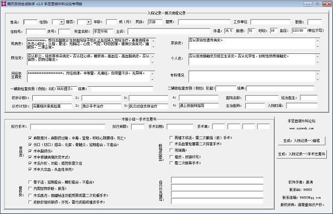Click the 脉搏 value field
This screenshot has height=214, width=333.
click(x=251, y=31)
